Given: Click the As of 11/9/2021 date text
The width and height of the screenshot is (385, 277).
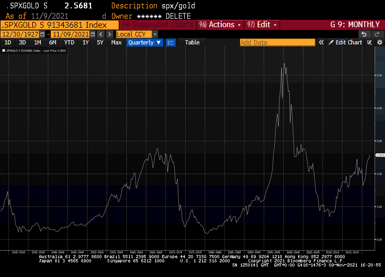Looking at the screenshot, I should (37, 16).
